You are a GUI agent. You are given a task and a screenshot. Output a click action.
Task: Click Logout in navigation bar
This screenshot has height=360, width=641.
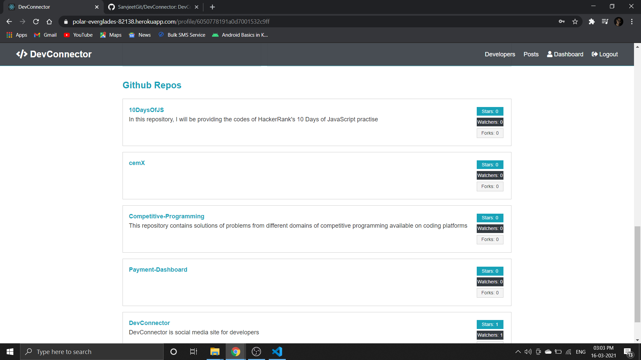point(605,54)
